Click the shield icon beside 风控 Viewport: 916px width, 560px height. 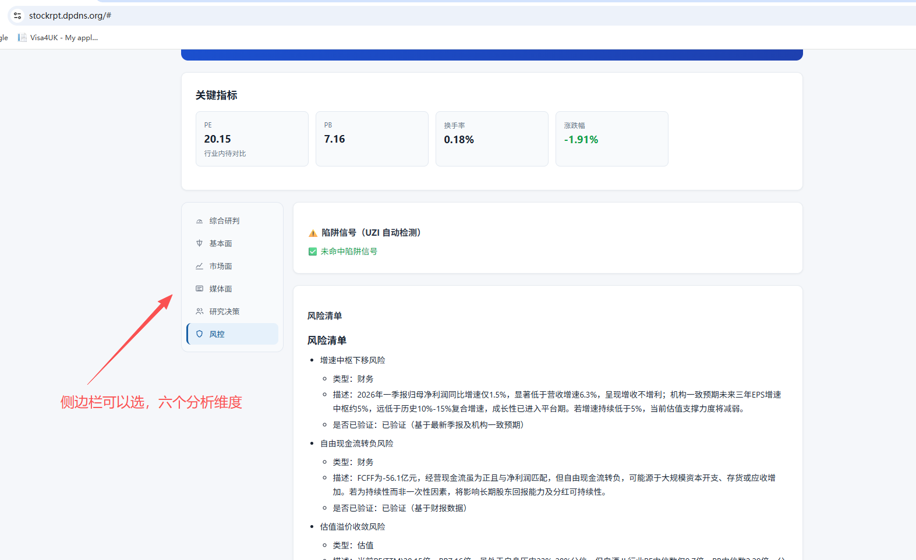point(199,334)
